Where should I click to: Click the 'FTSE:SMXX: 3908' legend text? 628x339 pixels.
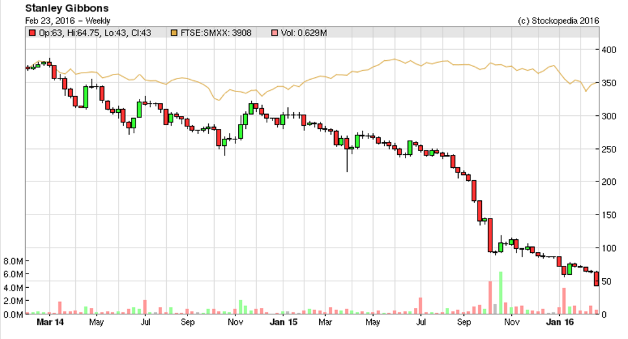click(216, 33)
